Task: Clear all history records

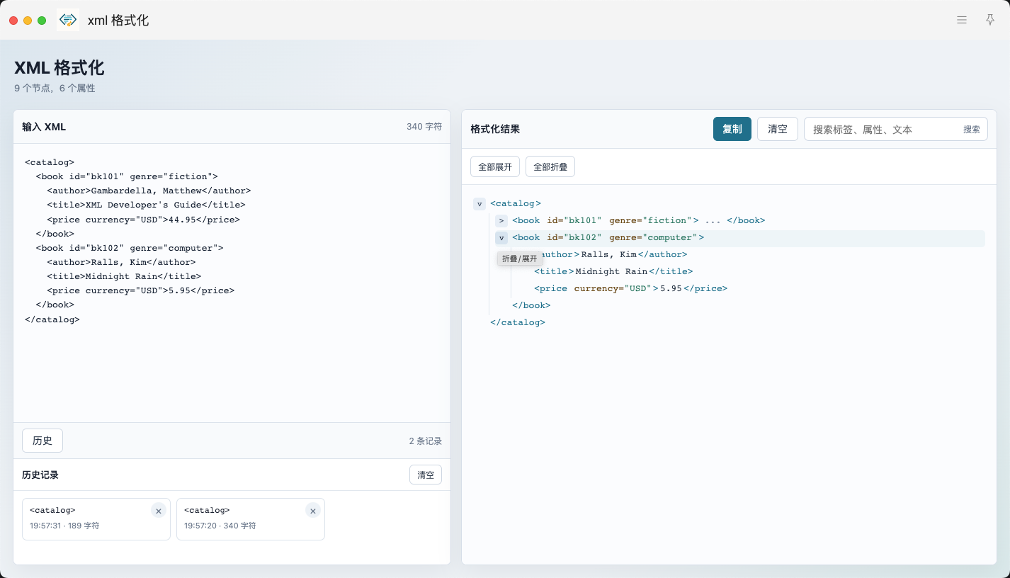Action: point(426,475)
